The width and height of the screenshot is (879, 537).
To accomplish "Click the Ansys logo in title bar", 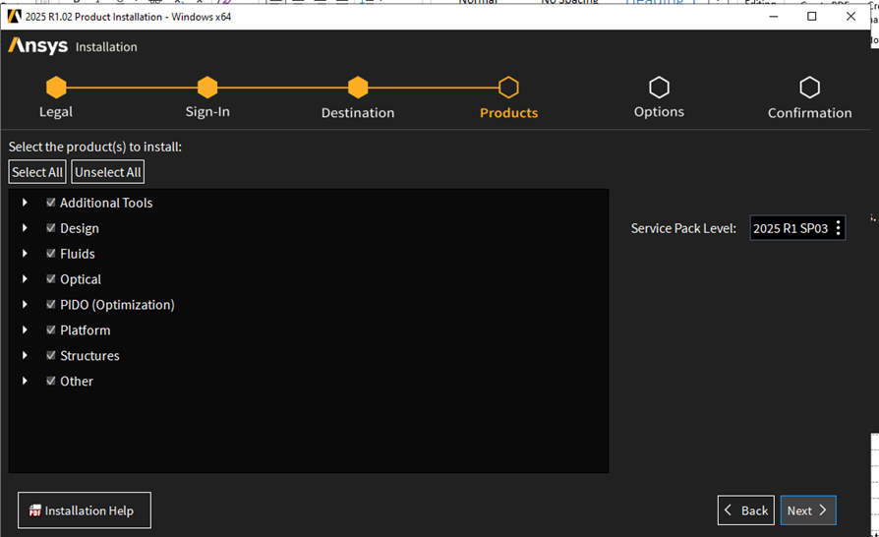I will (x=14, y=16).
